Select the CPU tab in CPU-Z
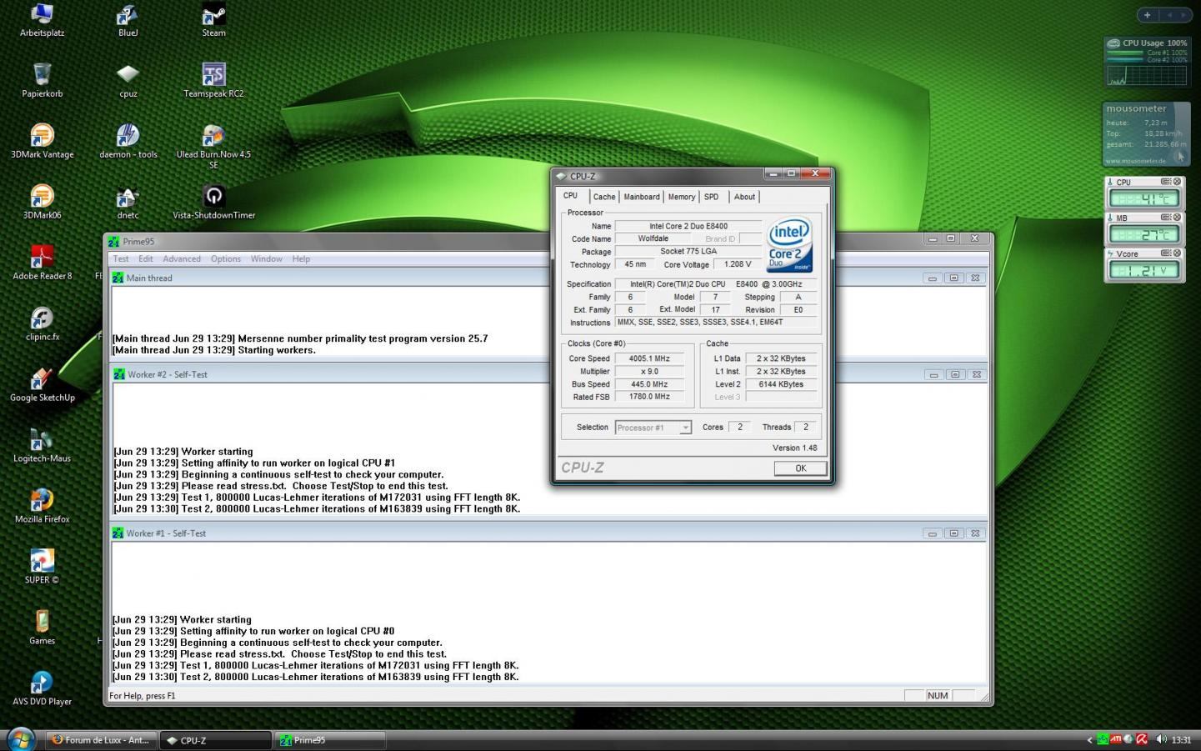Image resolution: width=1201 pixels, height=751 pixels. coord(570,196)
